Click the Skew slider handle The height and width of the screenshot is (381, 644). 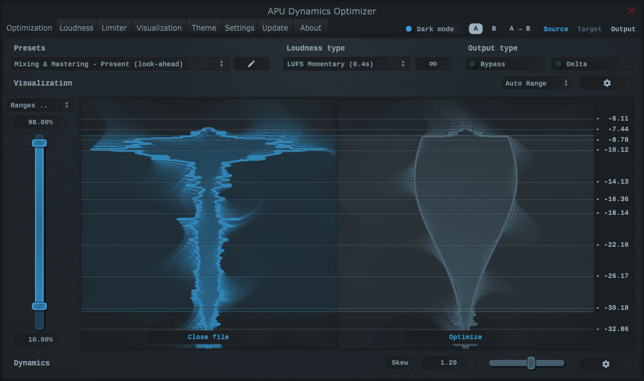click(x=531, y=363)
